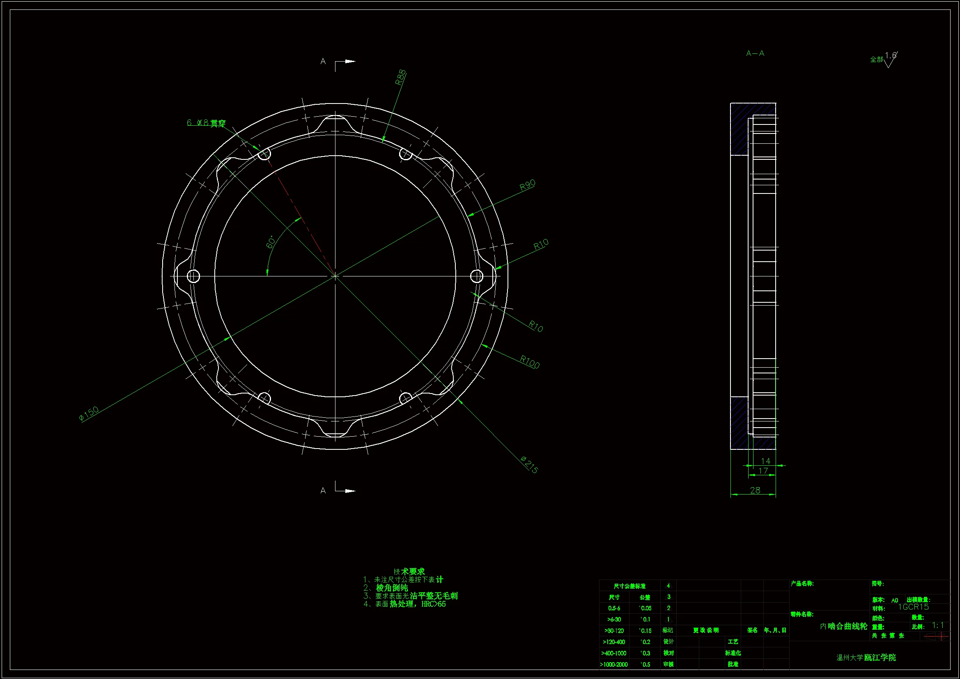Click the 6-ø8 through-hole annotation
The height and width of the screenshot is (679, 960).
pyautogui.click(x=206, y=123)
